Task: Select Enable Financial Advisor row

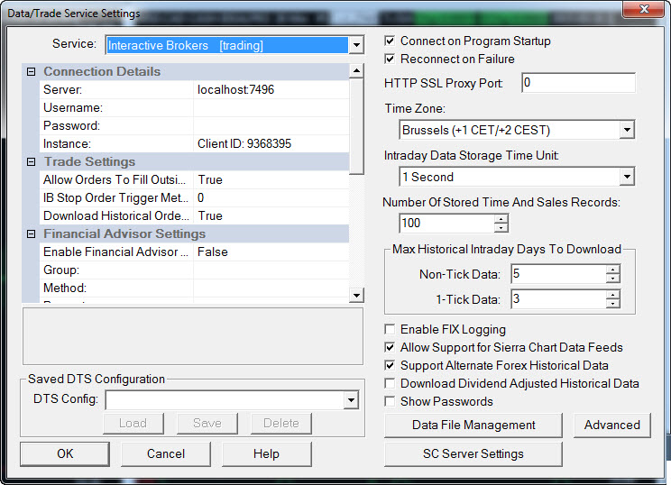Action: (194, 252)
